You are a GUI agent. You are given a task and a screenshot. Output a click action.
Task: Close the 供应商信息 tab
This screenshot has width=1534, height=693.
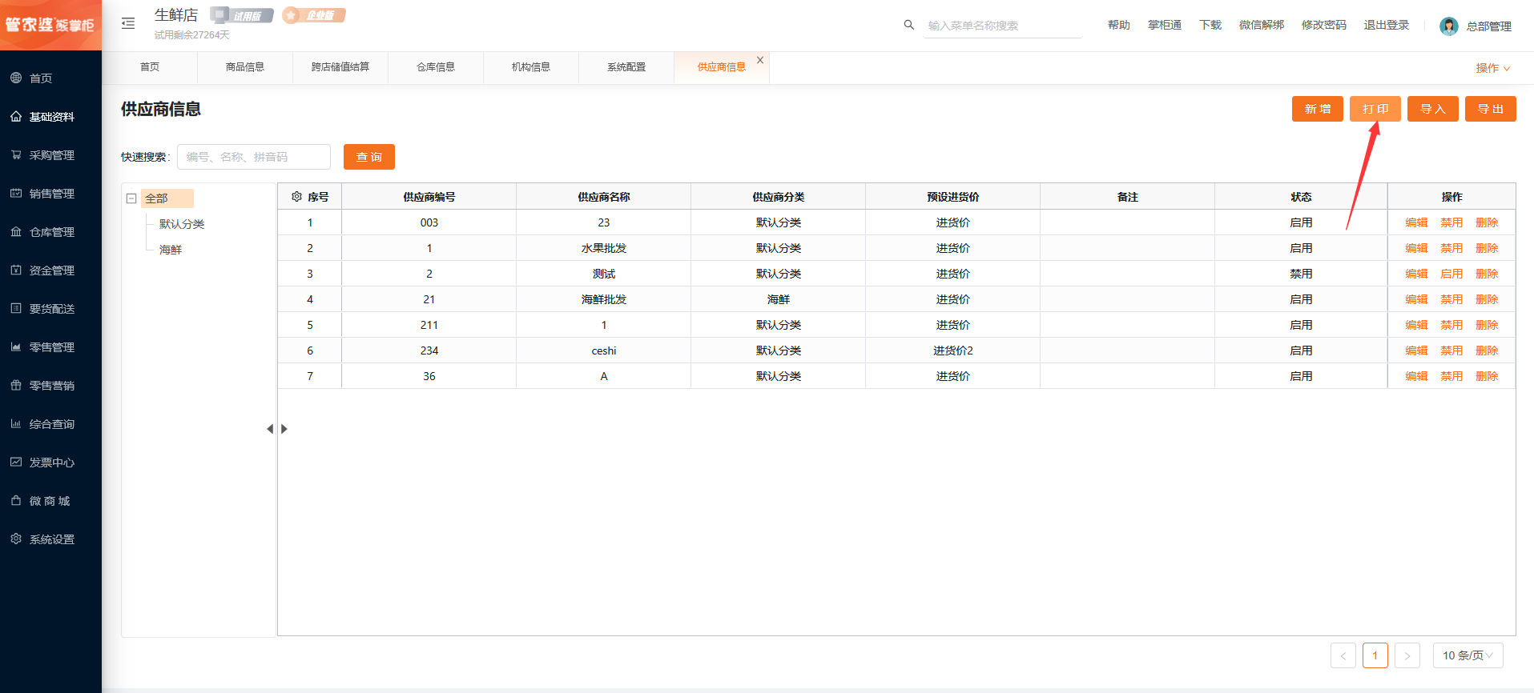click(760, 60)
